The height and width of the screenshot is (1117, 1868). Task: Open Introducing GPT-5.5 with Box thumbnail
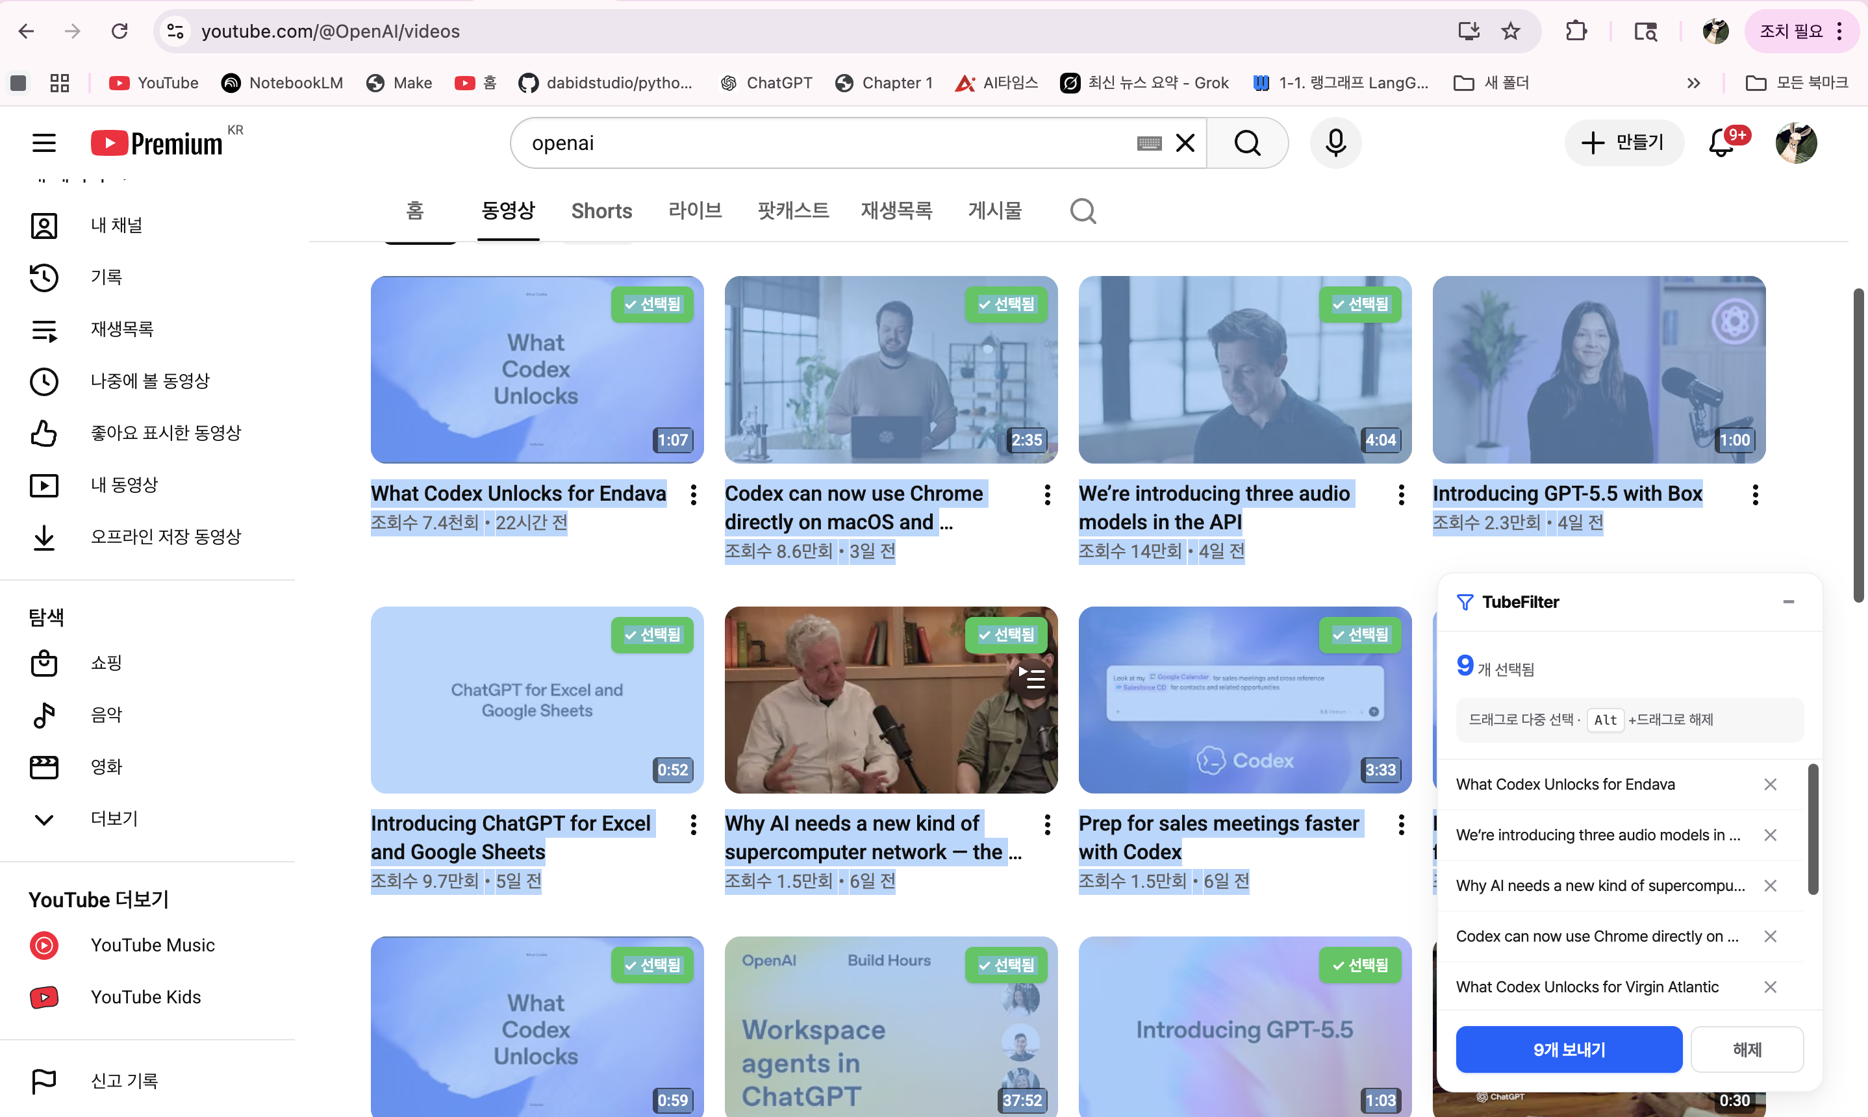tap(1598, 370)
